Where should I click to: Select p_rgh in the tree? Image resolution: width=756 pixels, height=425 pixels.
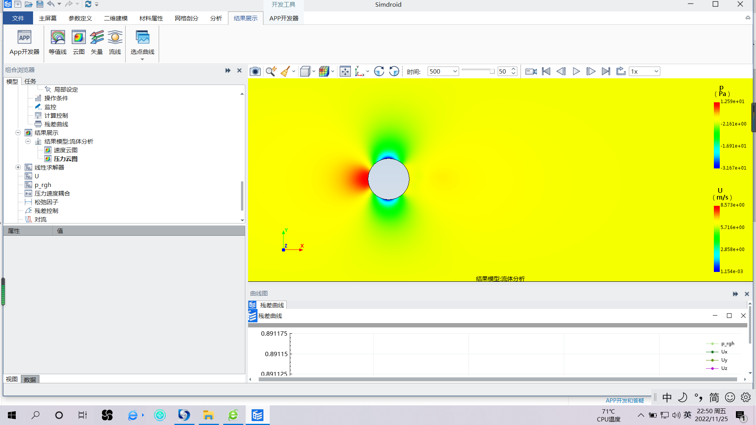click(43, 185)
